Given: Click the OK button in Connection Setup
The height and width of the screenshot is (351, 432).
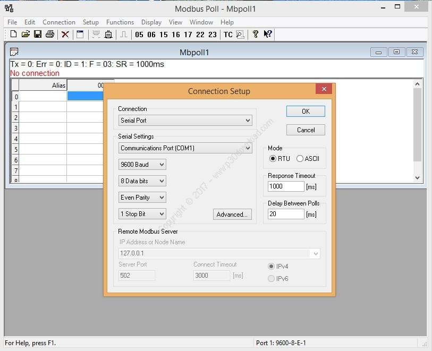Looking at the screenshot, I should 306,112.
